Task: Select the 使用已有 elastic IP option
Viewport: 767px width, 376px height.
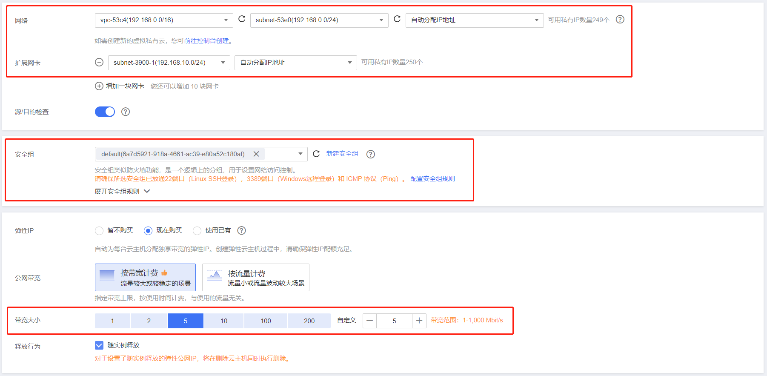Action: pyautogui.click(x=197, y=231)
